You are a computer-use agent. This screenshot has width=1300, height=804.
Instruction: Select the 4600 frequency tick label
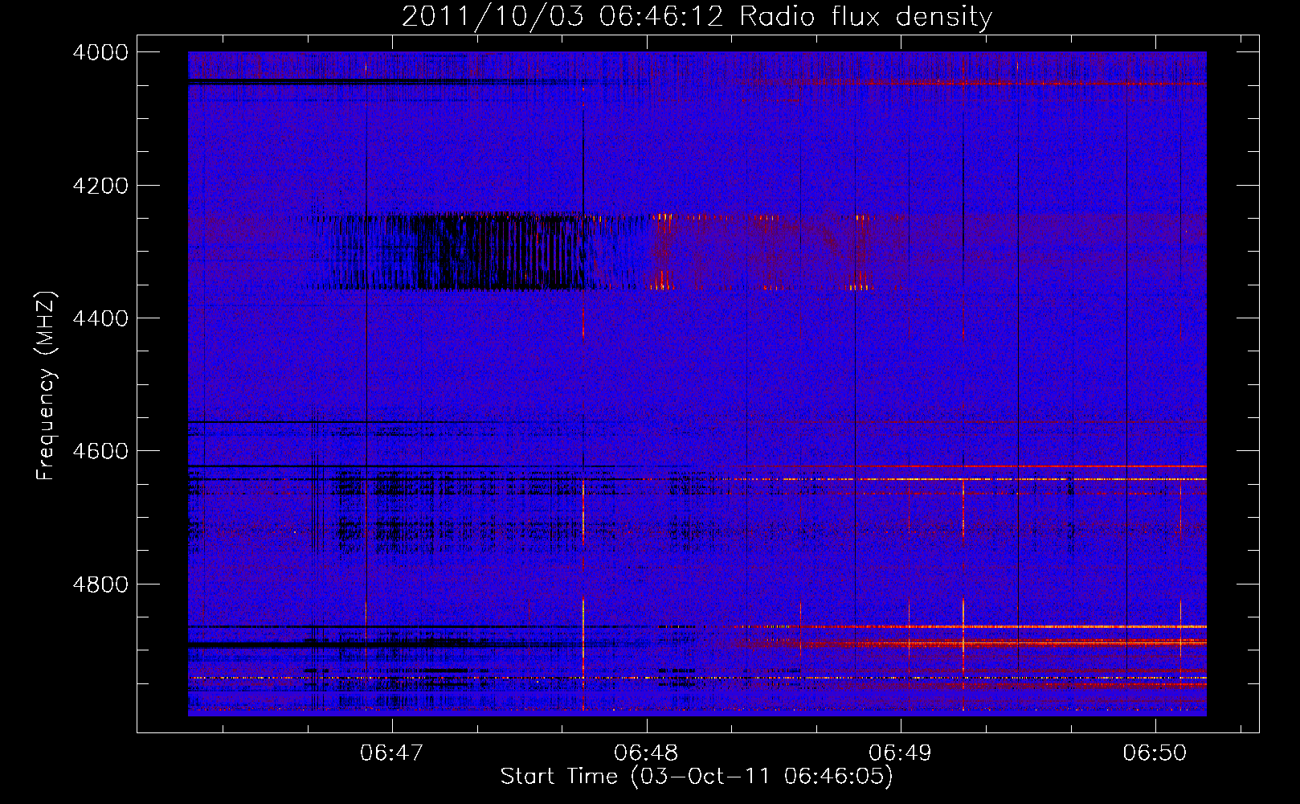pyautogui.click(x=100, y=451)
